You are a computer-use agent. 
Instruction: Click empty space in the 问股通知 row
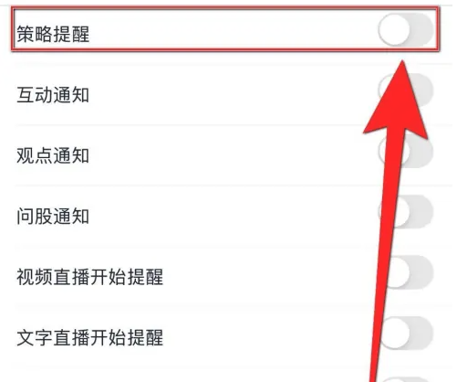pyautogui.click(x=231, y=217)
